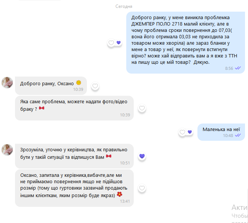This screenshot has width=248, height=223.
Task: Open the sender avatar next to 'Доброго ранку, Оксано'
Action: (7, 83)
